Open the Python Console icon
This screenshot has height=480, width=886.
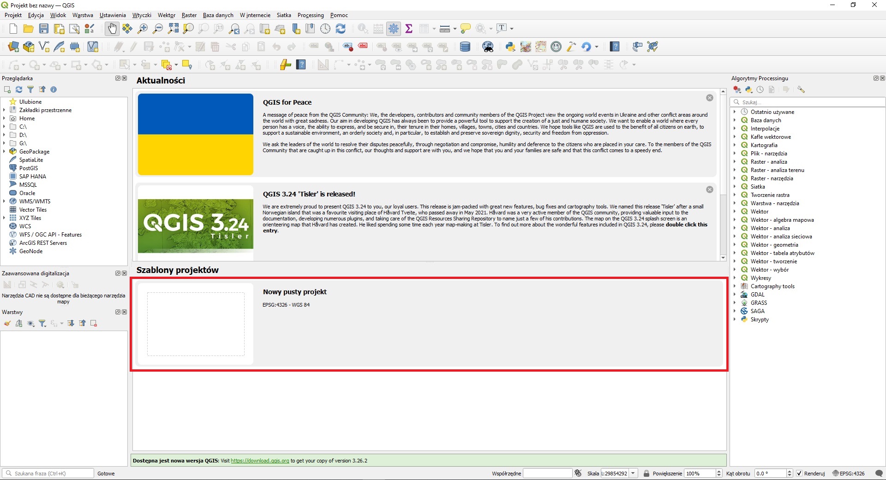click(x=510, y=47)
